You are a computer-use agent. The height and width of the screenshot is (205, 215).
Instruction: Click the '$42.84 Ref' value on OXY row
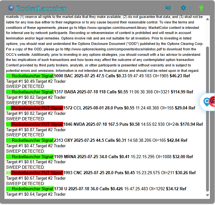pyautogui.click(x=177, y=141)
